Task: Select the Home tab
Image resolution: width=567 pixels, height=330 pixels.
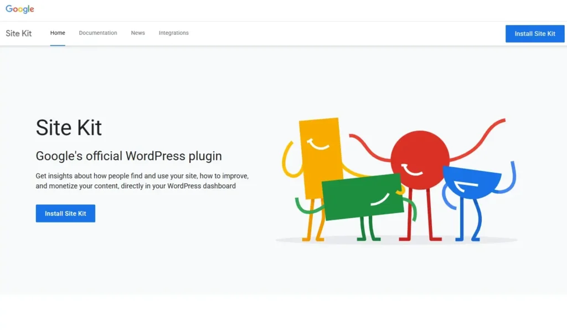Action: (58, 33)
